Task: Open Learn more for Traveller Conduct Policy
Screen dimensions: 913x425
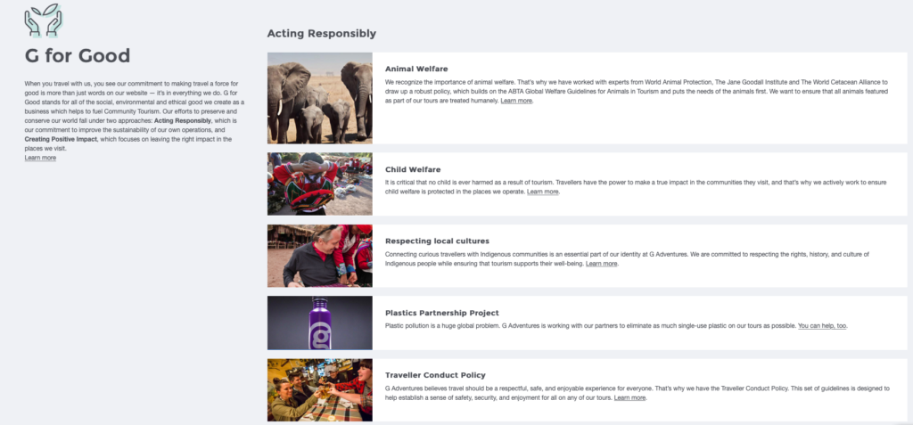Action: [x=630, y=397]
